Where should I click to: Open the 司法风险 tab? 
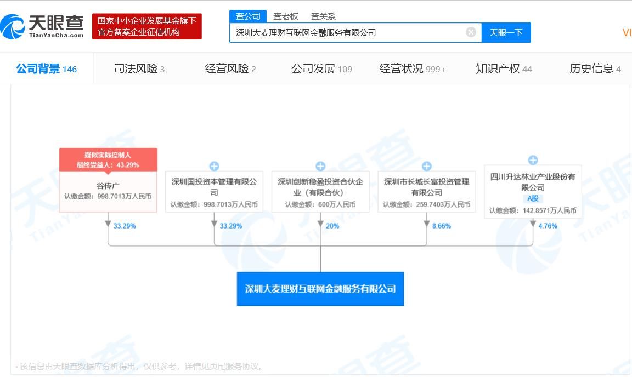click(139, 69)
